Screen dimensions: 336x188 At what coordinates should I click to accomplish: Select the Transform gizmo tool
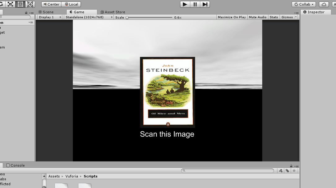[x=30, y=4]
